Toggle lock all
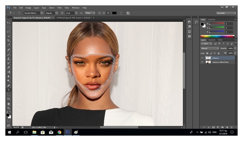This screenshot has height=141, width=243. point(218,53)
